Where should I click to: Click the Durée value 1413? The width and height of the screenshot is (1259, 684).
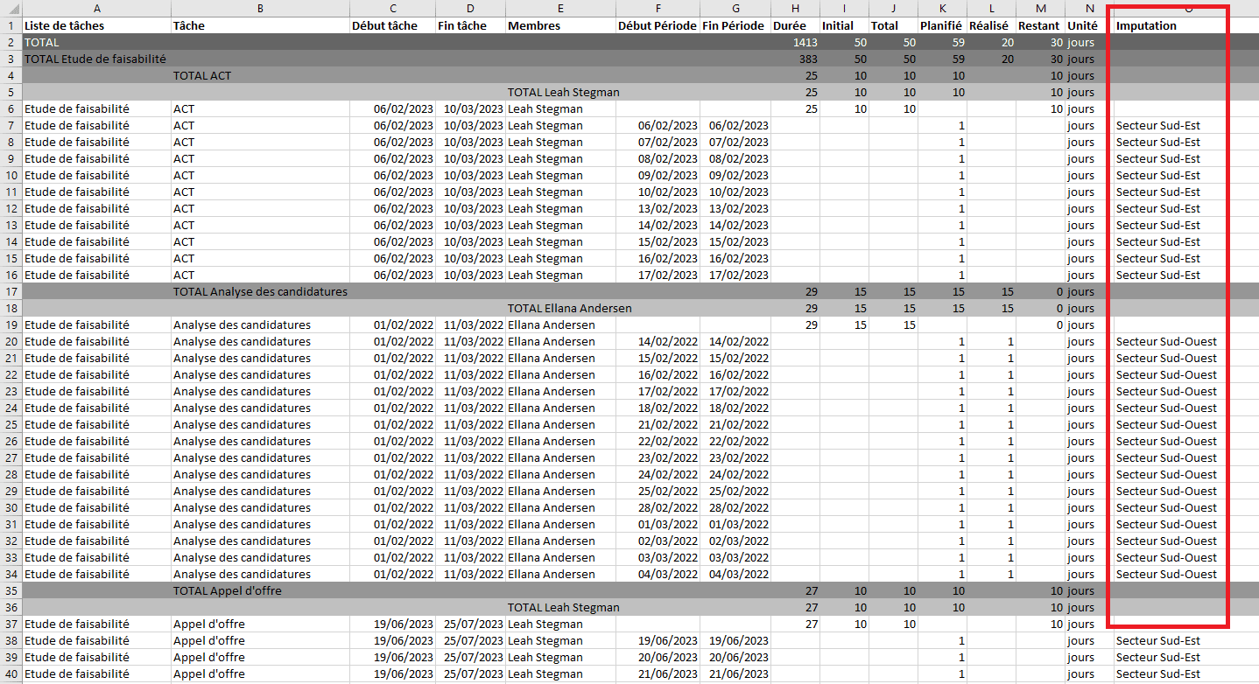tap(795, 42)
